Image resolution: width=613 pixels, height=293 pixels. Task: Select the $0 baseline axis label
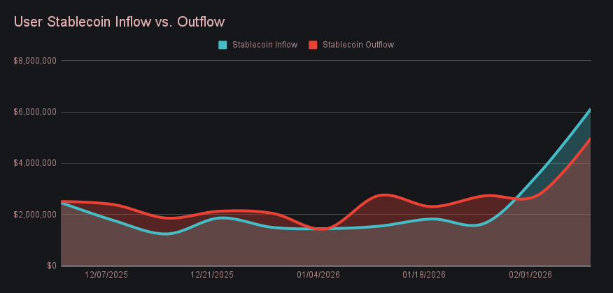pos(52,266)
